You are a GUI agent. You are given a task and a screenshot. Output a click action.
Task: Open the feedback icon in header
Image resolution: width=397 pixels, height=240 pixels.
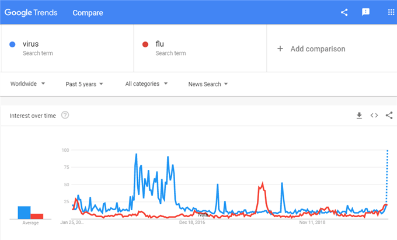click(x=365, y=12)
